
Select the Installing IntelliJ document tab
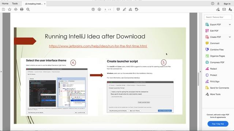tap(34, 4)
